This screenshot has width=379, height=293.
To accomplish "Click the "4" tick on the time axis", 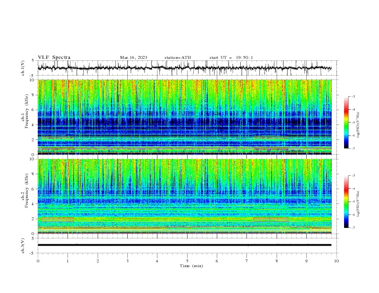I will [157, 261].
